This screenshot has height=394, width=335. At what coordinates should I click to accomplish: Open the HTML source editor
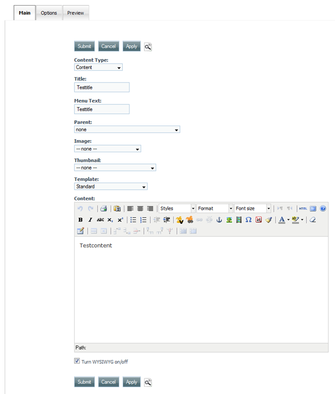pos(303,209)
